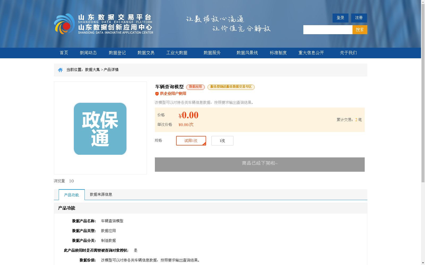Click the 注册 button
The width and height of the screenshot is (425, 265).
click(x=359, y=18)
